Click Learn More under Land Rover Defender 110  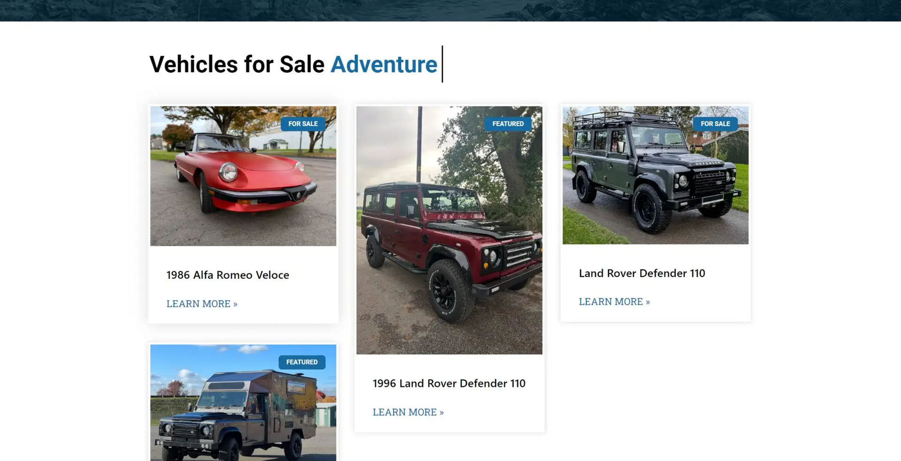(614, 302)
